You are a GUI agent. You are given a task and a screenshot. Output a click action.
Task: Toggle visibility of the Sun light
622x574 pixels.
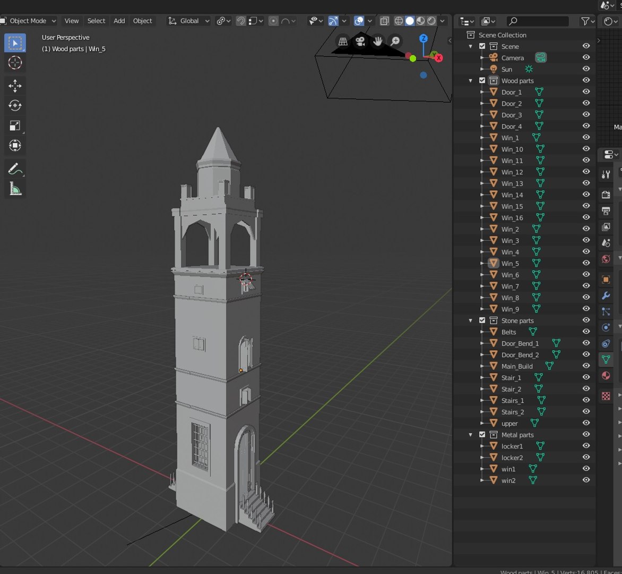pyautogui.click(x=586, y=69)
